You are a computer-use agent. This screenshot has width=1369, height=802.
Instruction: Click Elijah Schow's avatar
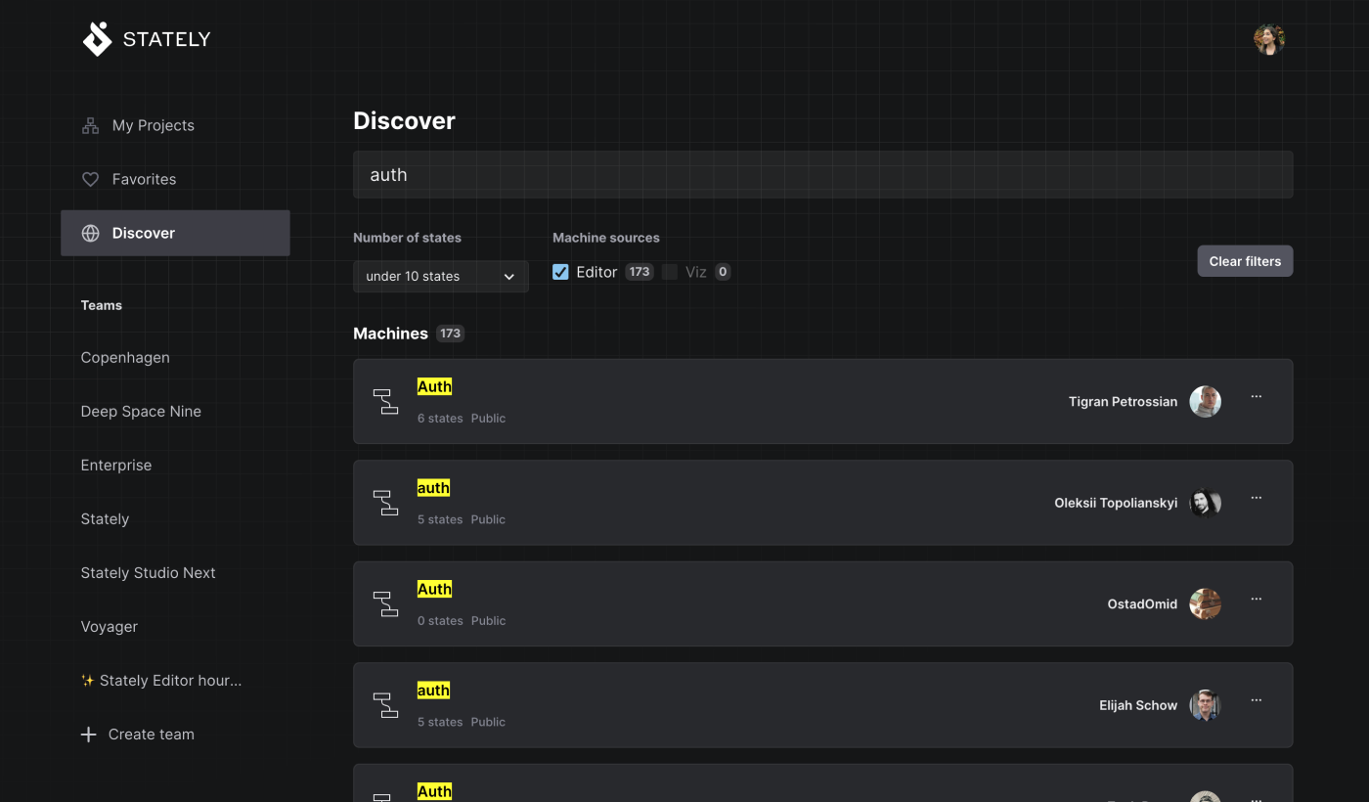pos(1205,705)
